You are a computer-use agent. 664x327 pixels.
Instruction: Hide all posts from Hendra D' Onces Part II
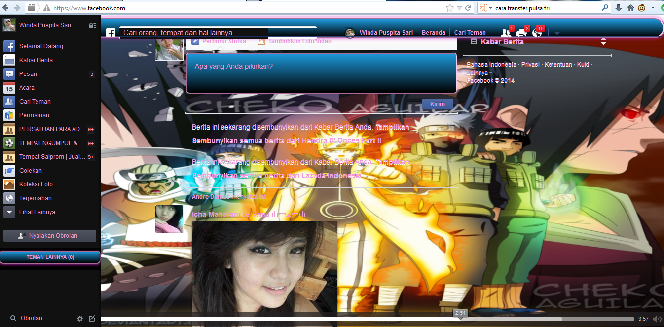[287, 141]
